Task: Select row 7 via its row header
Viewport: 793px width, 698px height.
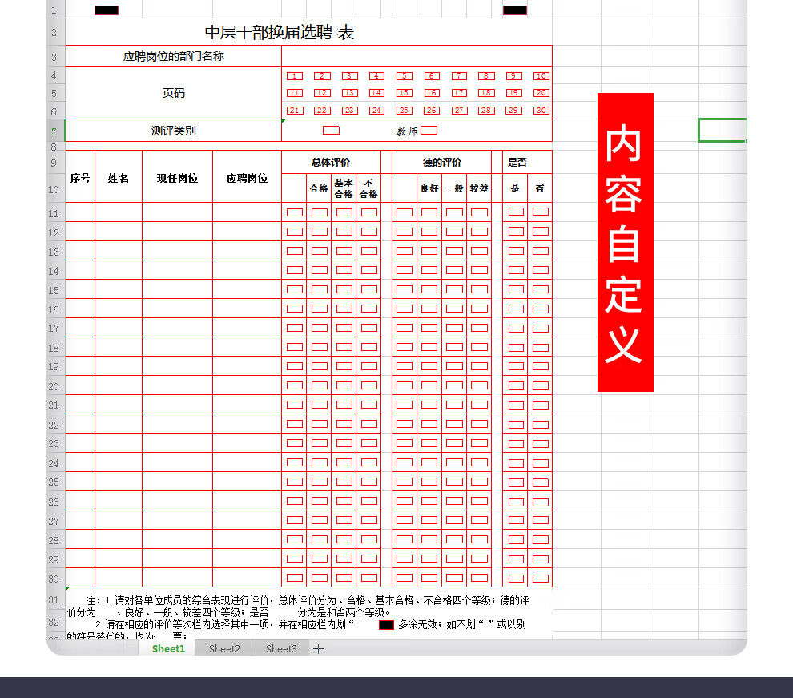Action: (54, 131)
